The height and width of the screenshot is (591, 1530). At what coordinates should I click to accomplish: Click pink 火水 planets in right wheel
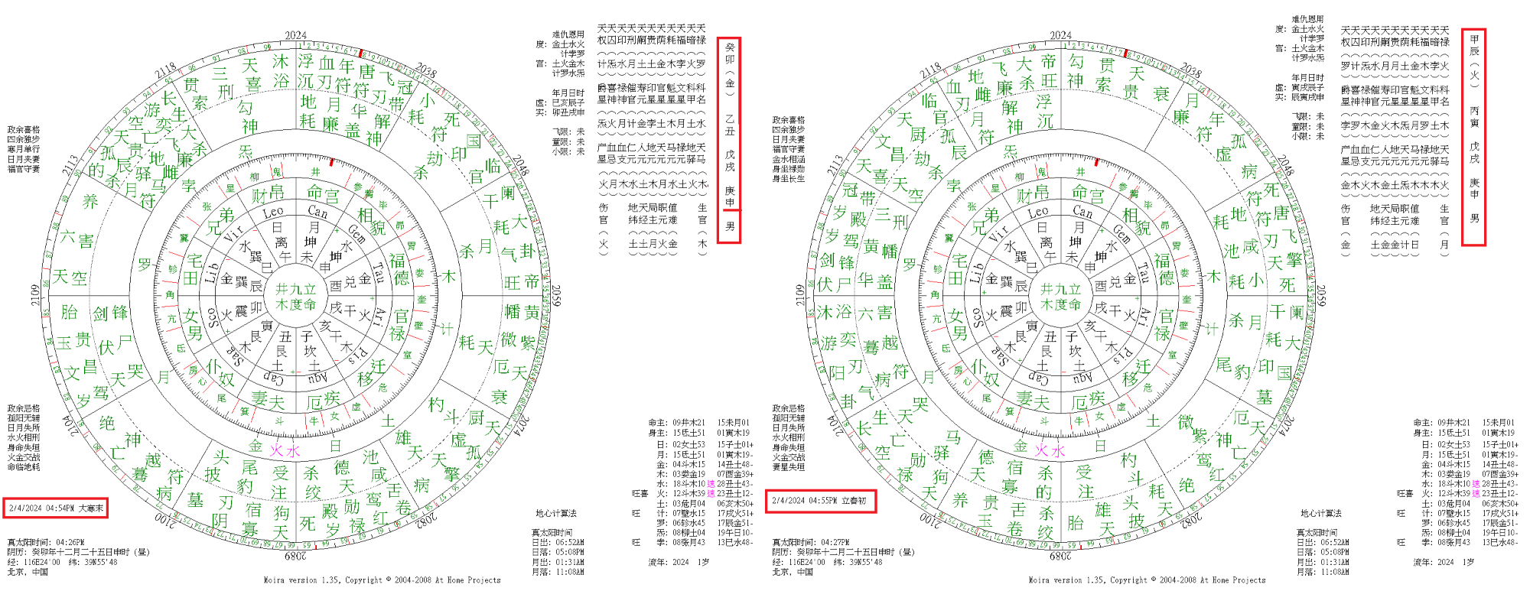1050,451
